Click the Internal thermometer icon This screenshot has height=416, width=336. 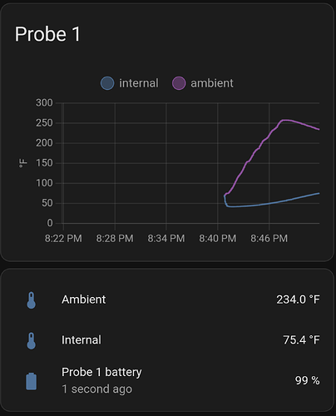(x=32, y=340)
